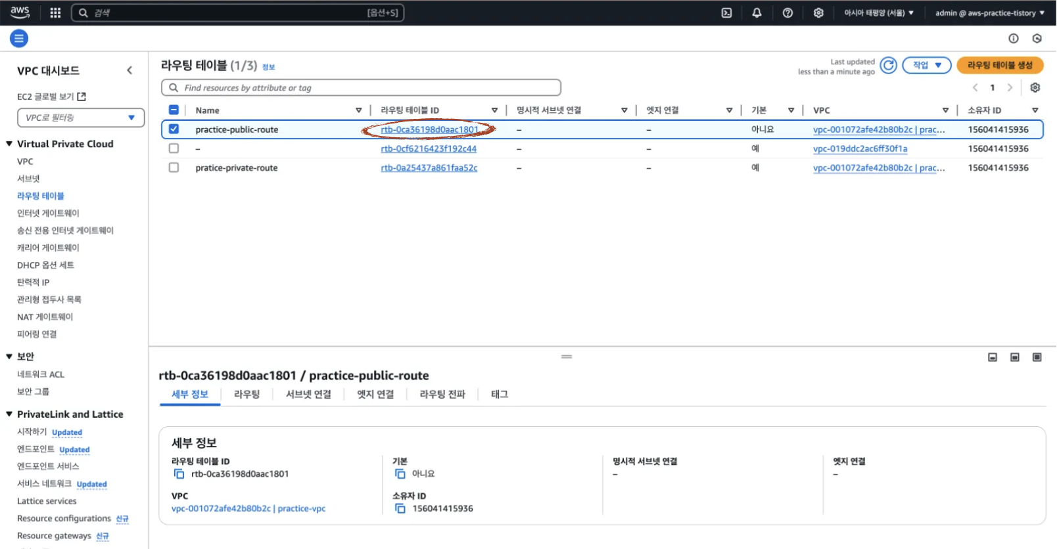
Task: Focus the Find resources filter field
Action: pos(361,87)
